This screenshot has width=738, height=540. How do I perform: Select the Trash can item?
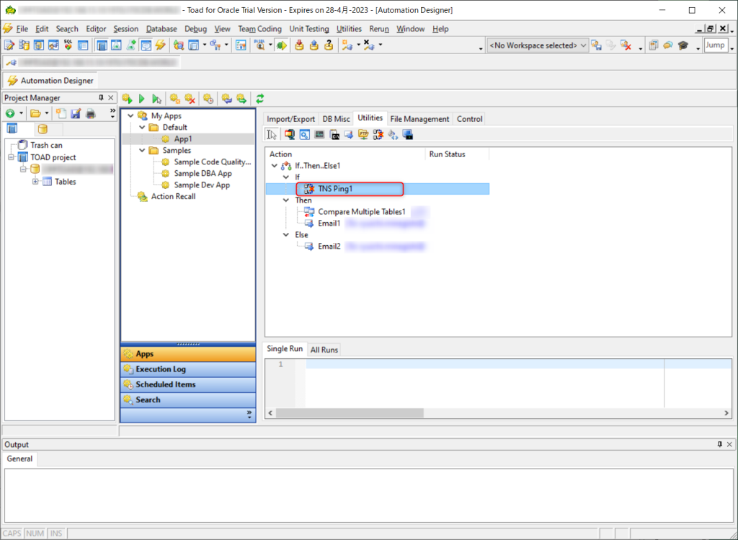[x=46, y=146]
